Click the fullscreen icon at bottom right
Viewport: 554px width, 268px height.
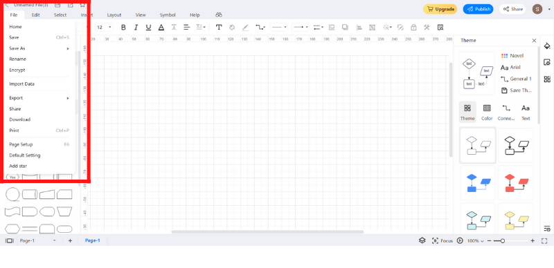pos(544,240)
